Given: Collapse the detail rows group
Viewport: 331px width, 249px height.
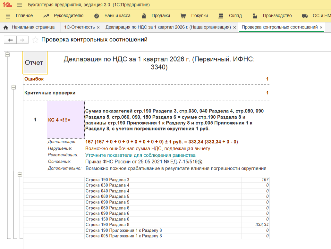Looking at the screenshot, I should pos(20,174).
